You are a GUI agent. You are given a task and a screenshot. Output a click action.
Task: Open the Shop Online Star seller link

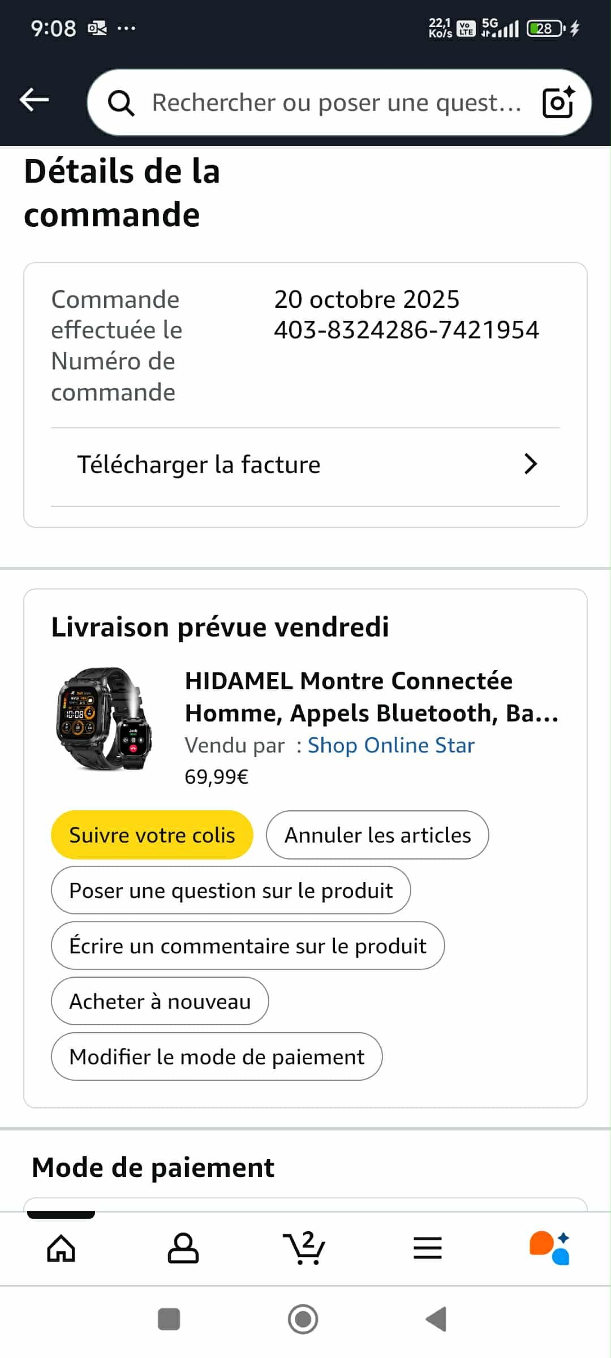tap(391, 745)
